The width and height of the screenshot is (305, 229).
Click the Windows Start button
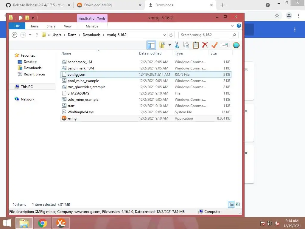(x=7, y=223)
